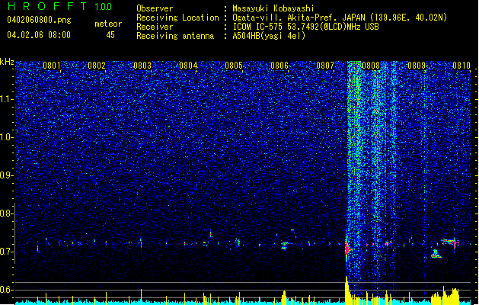Click observer name Masayuki Kobayashi
479x305 pixels.
pos(273,8)
